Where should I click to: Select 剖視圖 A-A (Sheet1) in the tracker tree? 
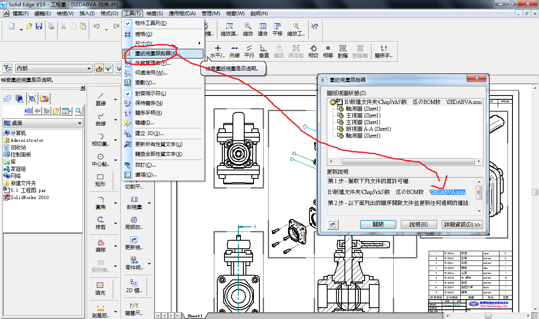point(364,129)
